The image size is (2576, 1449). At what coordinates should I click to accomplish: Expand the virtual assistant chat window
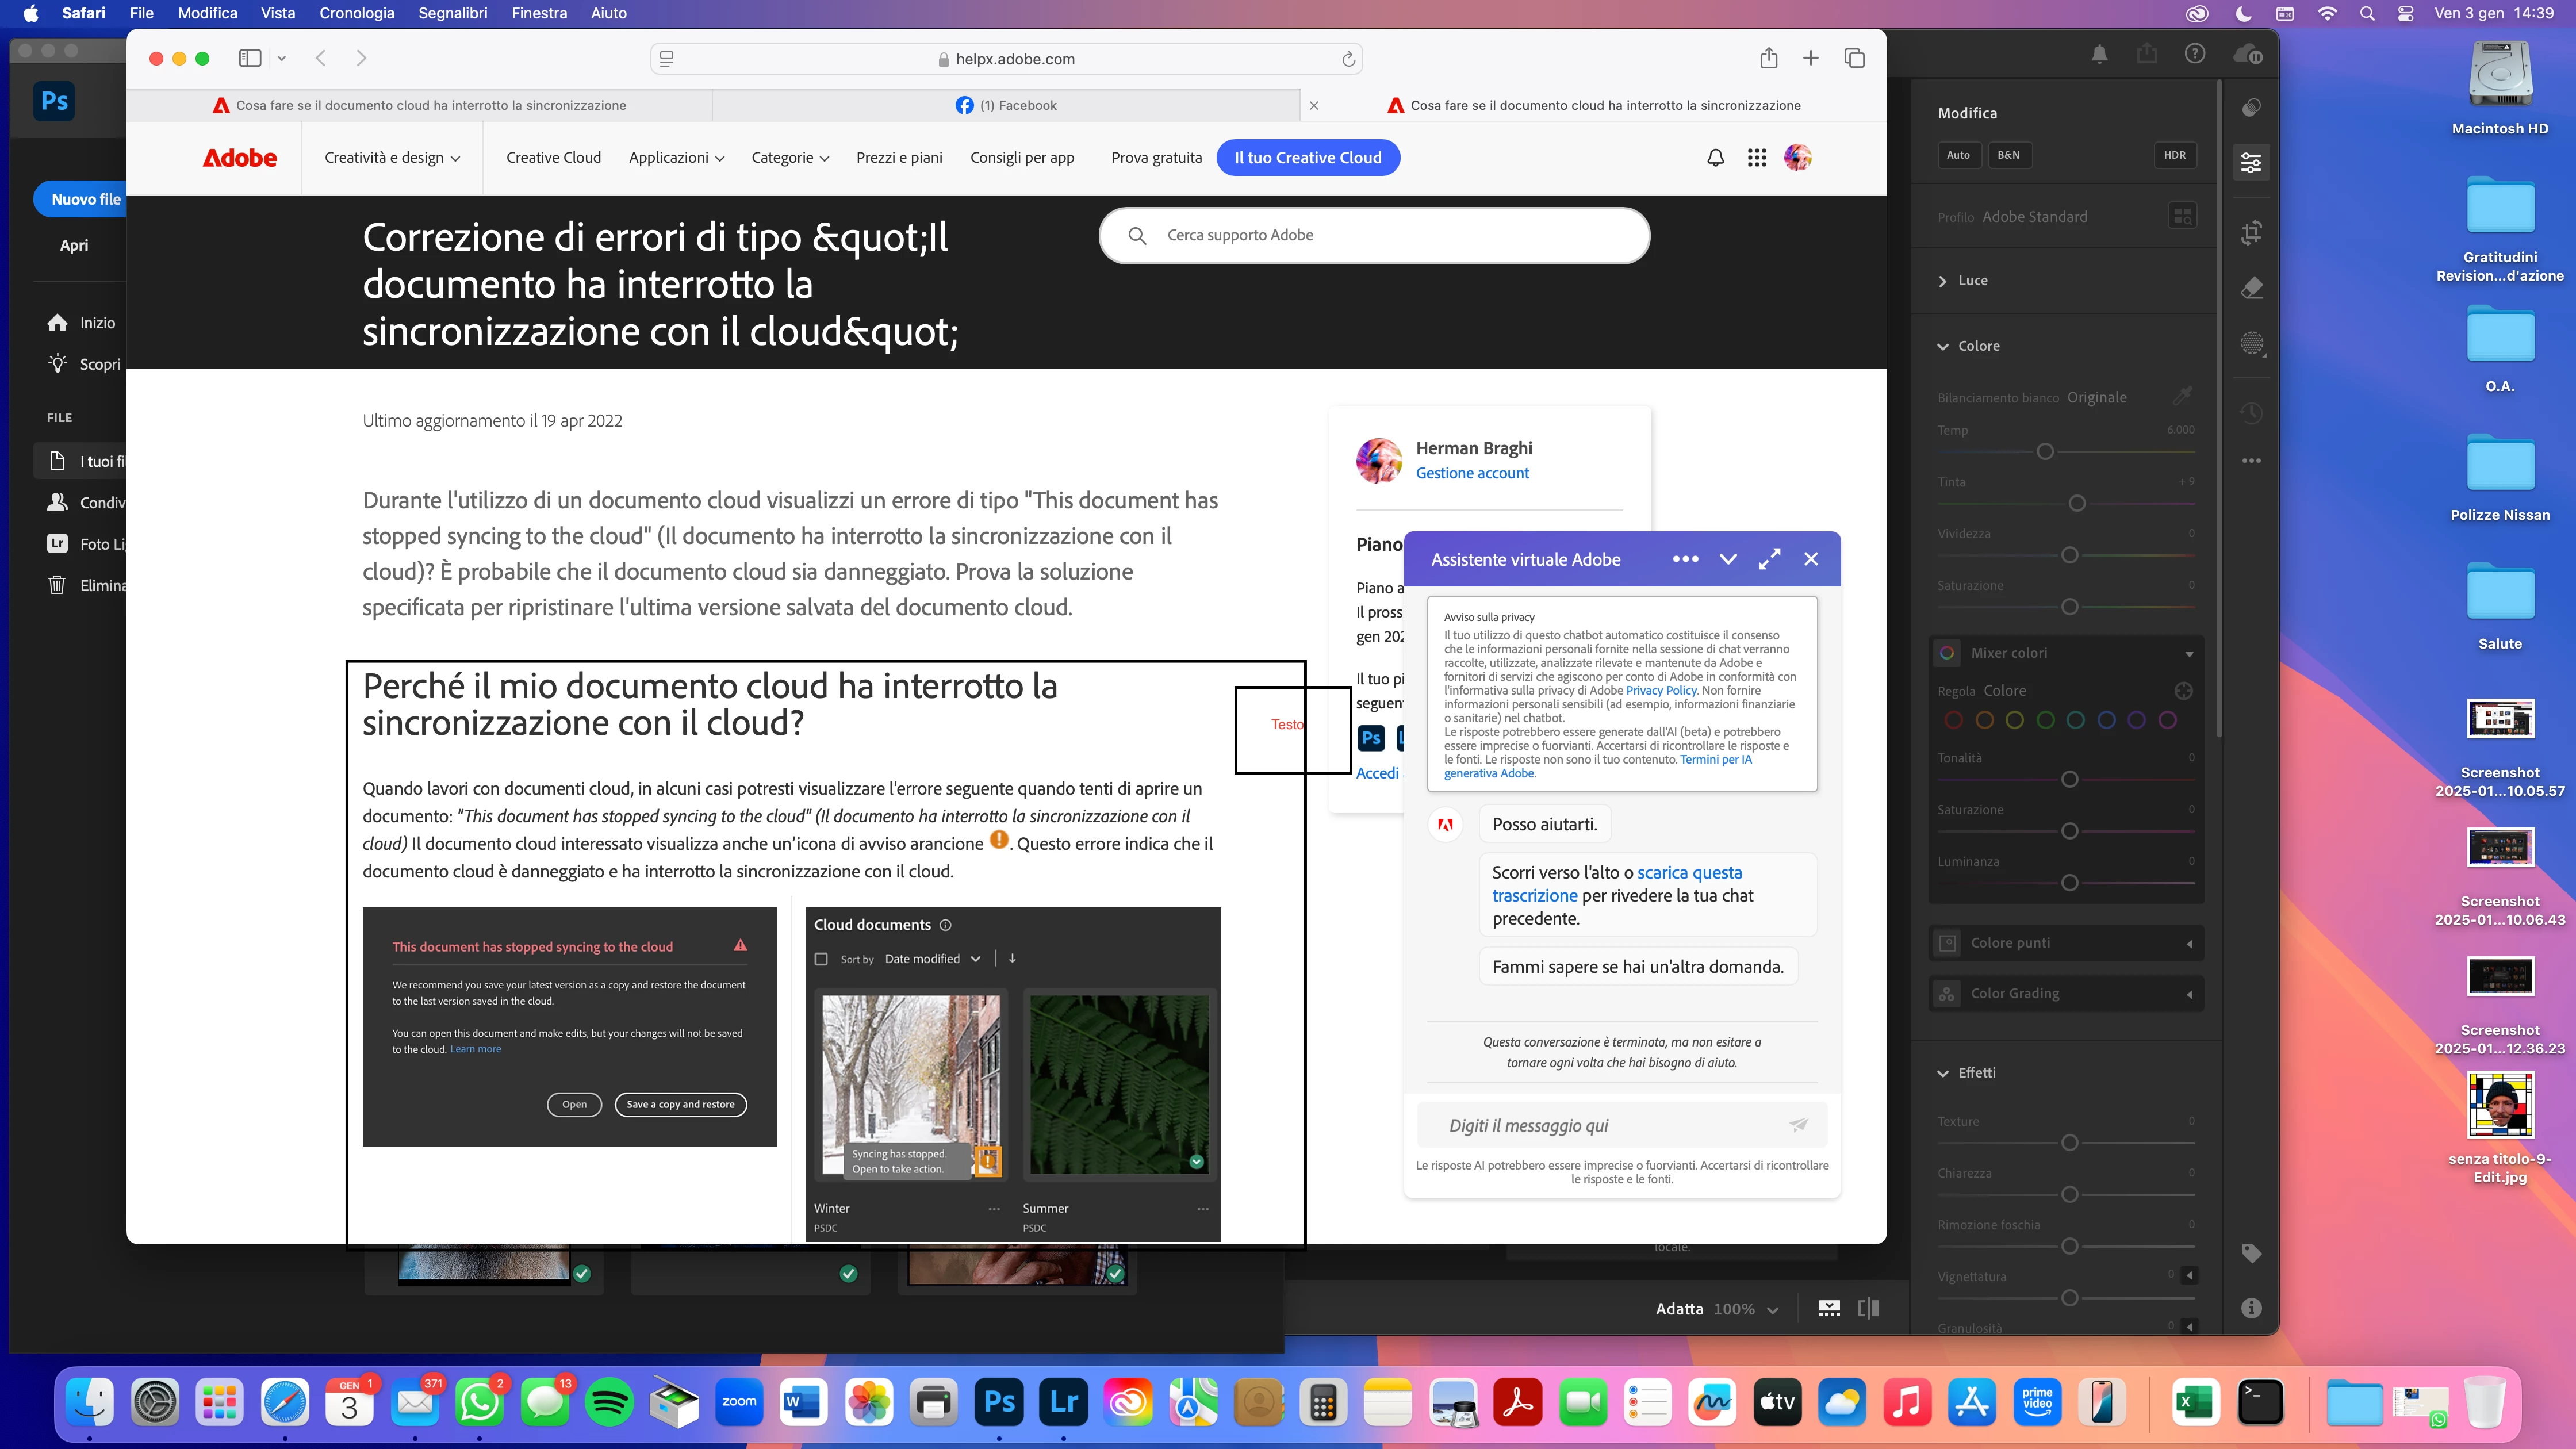click(x=1769, y=559)
